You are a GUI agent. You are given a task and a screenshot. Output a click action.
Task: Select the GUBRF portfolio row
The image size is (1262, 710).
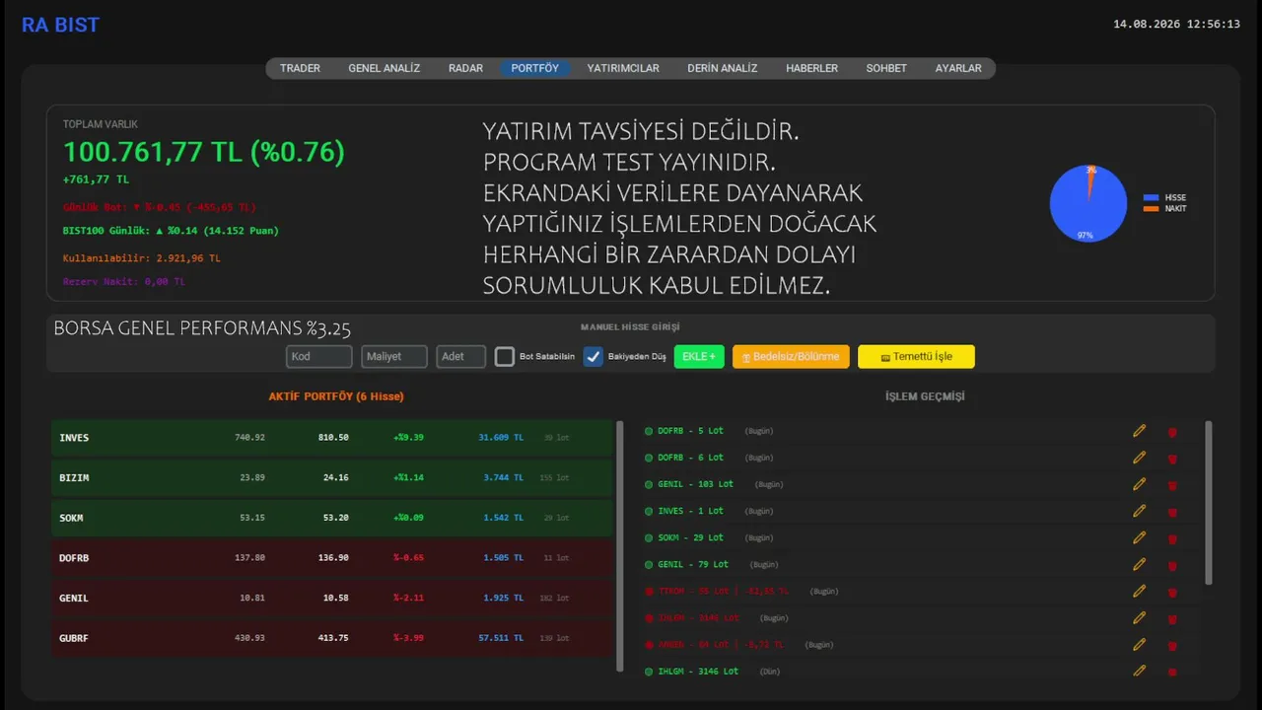coord(331,638)
